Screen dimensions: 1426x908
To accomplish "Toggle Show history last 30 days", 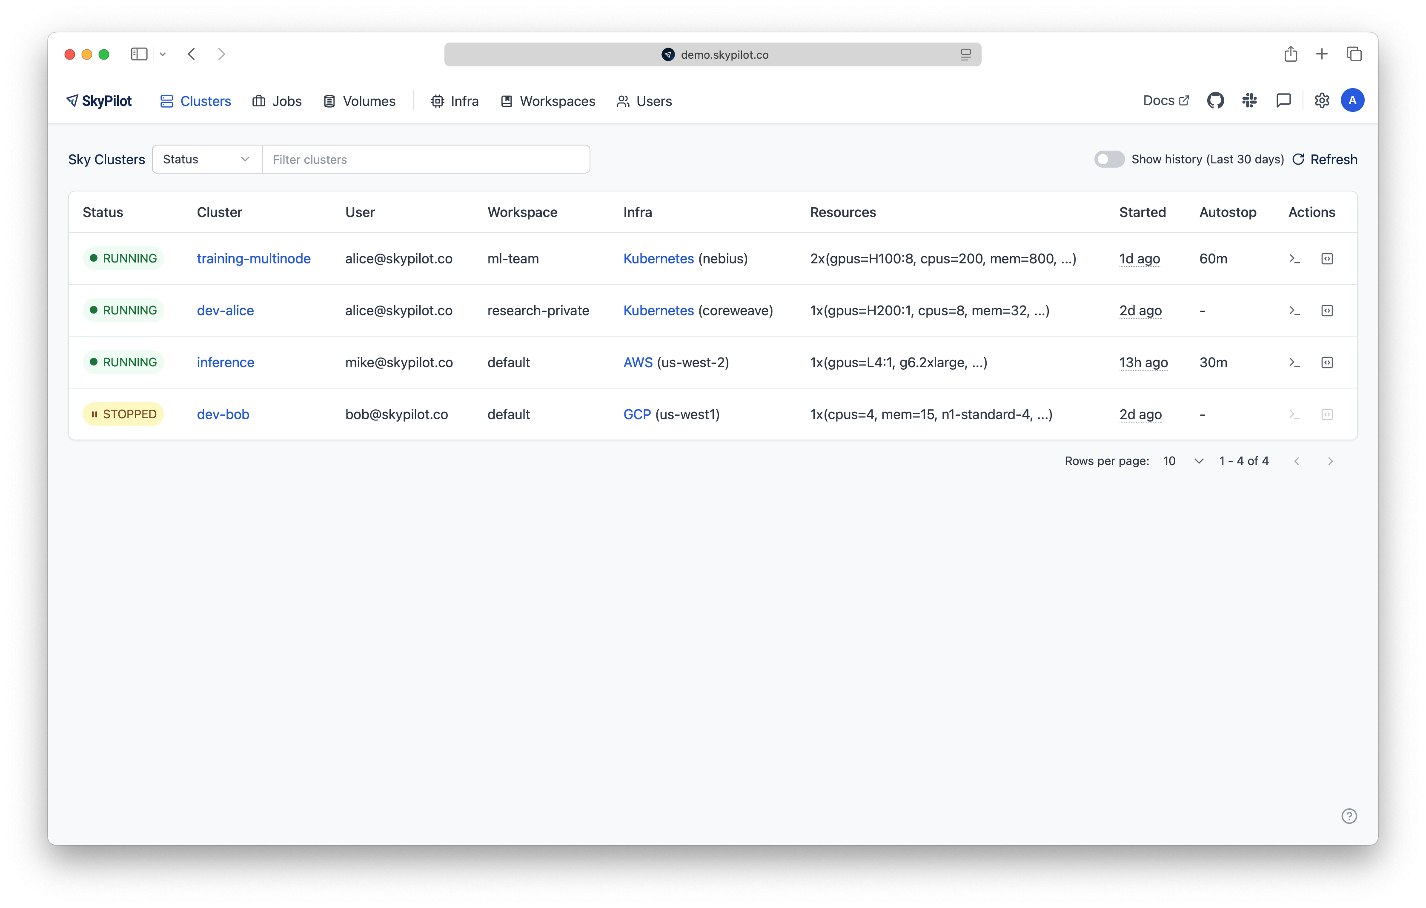I will click(1108, 159).
